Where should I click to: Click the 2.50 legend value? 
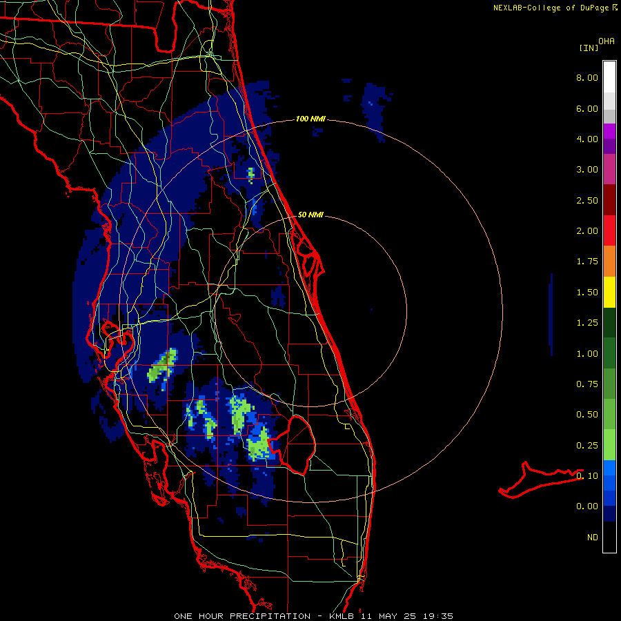click(x=587, y=200)
